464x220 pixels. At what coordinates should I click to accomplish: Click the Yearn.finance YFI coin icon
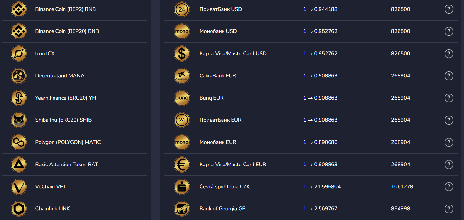tap(19, 98)
